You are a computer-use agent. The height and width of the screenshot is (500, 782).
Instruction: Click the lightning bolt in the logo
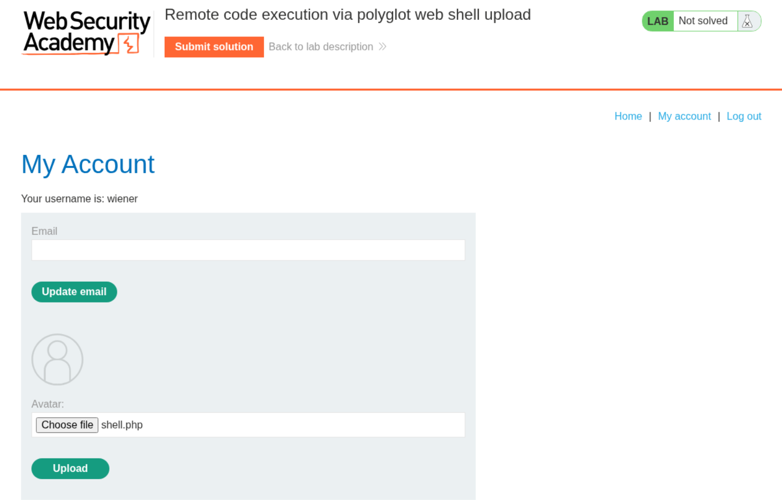(x=129, y=44)
